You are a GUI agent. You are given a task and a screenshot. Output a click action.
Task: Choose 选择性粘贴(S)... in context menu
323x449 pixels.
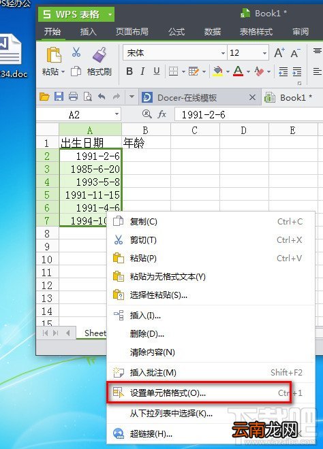211,295
